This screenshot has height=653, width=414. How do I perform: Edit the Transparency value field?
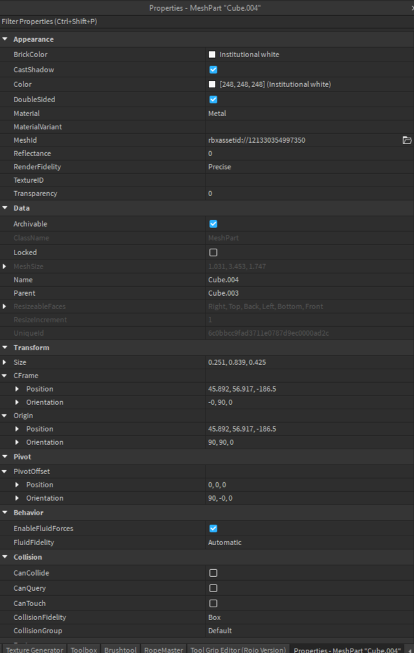[309, 193]
